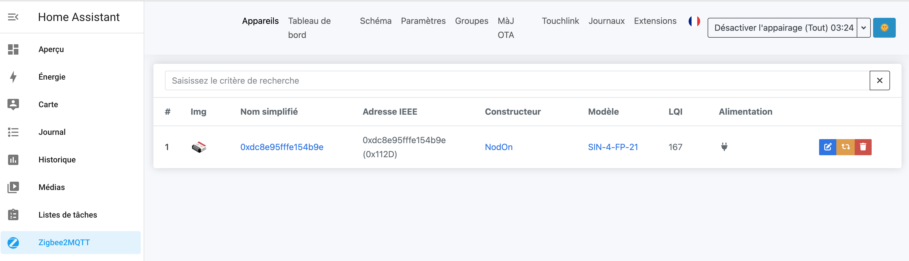
Task: Open the Historique chart icon
Action: [x=13, y=160]
